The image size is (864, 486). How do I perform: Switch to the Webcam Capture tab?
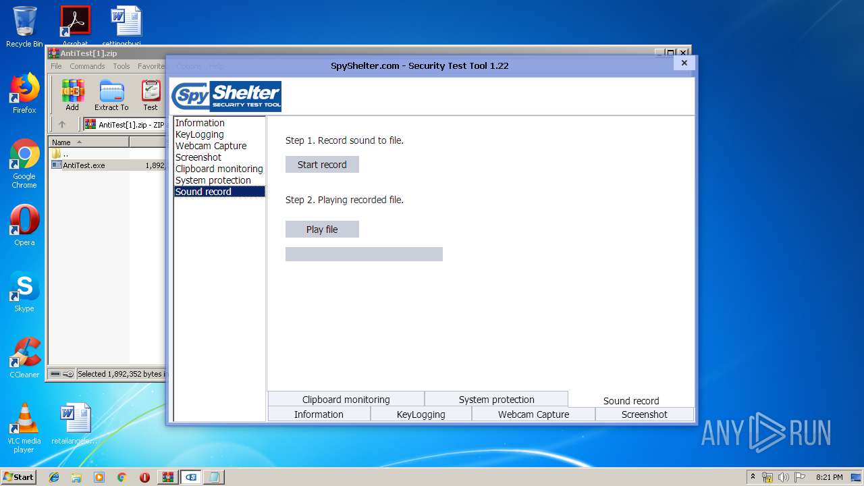click(x=533, y=414)
